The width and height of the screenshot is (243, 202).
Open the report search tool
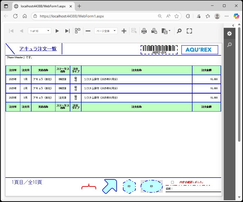click(x=179, y=31)
